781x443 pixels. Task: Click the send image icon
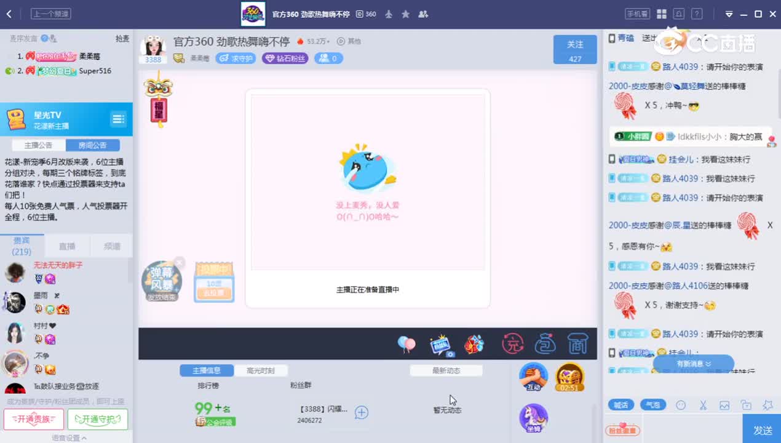click(724, 405)
